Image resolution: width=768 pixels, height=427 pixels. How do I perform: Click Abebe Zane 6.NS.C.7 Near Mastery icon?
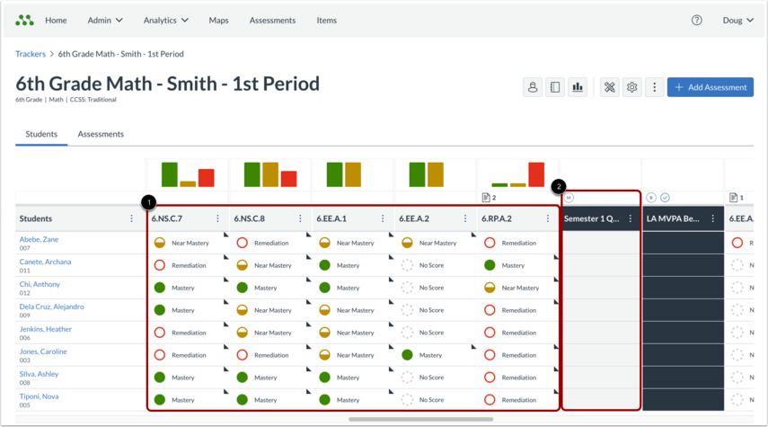[x=160, y=243]
